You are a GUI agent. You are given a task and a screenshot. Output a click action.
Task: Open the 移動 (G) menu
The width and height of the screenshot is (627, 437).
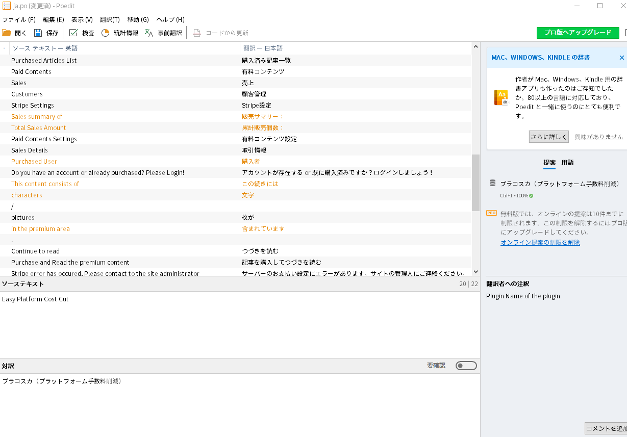(x=138, y=19)
